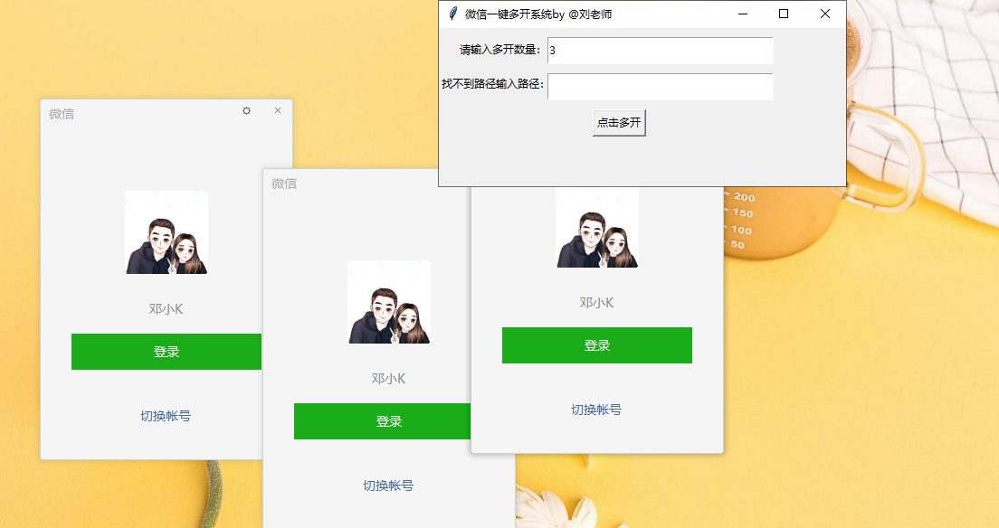Select 切换帐号 in the middle WeChat window
Image resolution: width=999 pixels, height=528 pixels.
click(389, 486)
